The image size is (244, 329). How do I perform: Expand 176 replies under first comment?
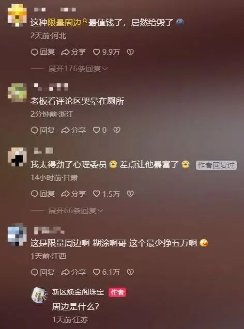(78, 69)
